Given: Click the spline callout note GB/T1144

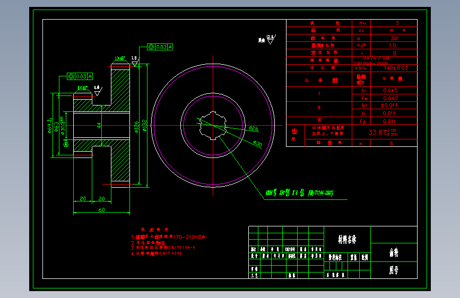Looking at the screenshot, I should coord(299,192).
